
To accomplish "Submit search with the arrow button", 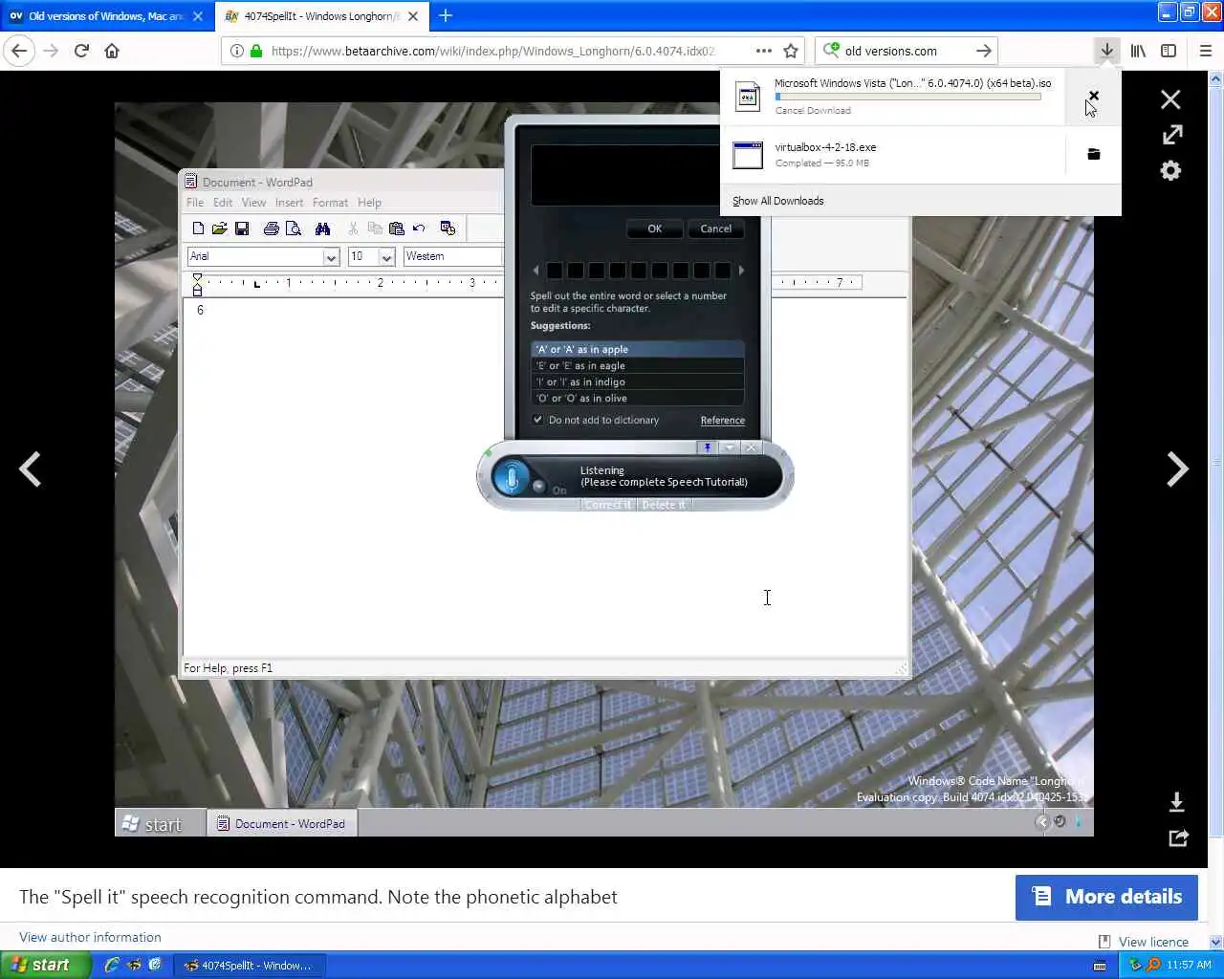I will 983,51.
